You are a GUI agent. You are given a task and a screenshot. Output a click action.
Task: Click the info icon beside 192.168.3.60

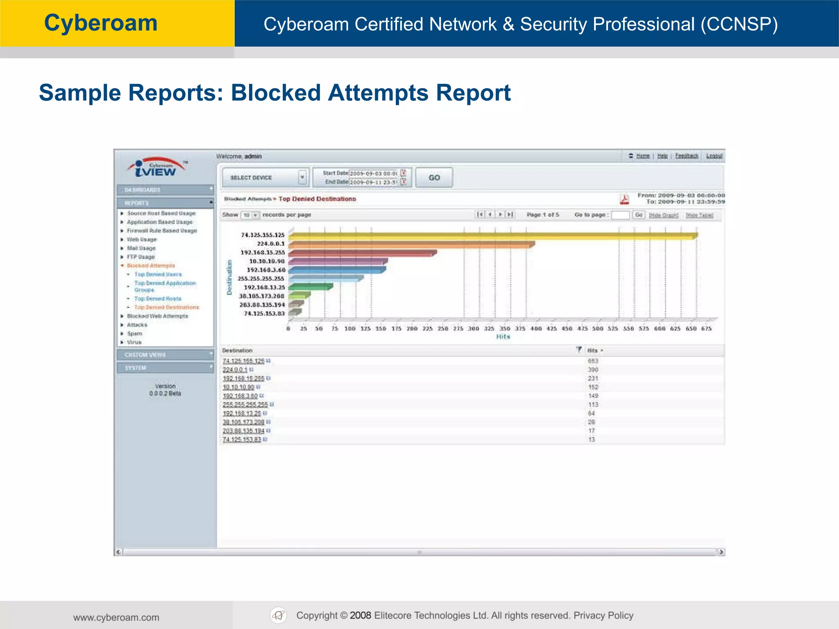tap(261, 396)
